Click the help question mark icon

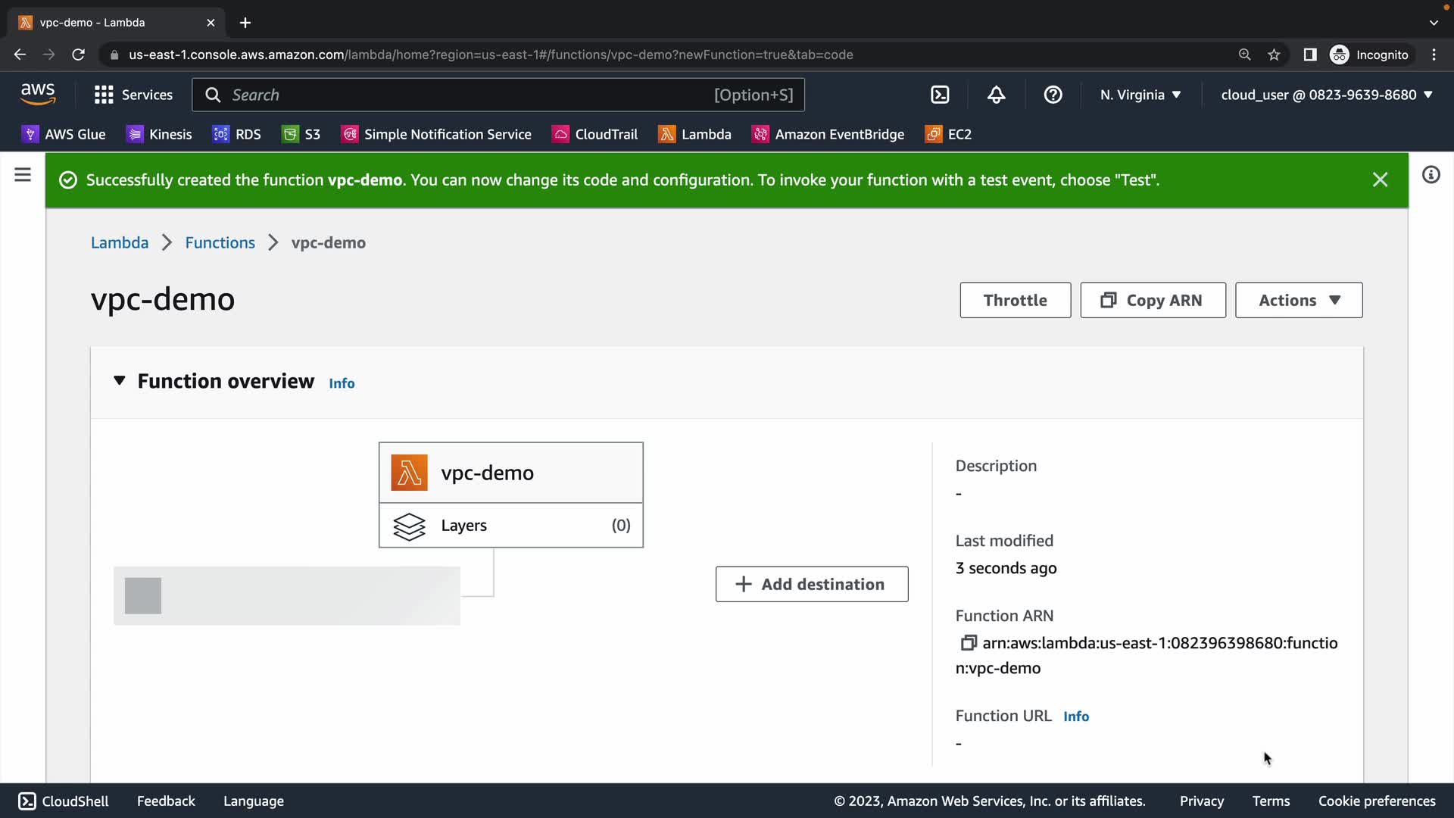[1053, 95]
